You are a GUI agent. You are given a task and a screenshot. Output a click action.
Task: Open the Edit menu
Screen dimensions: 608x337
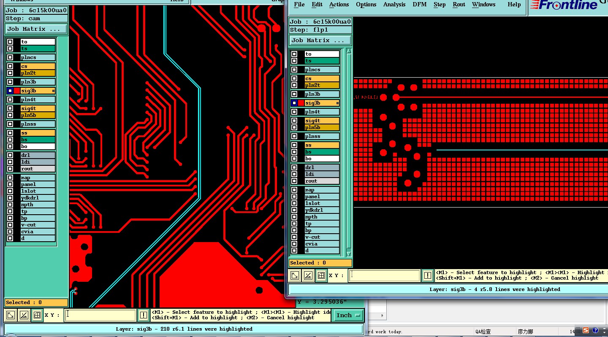[317, 5]
